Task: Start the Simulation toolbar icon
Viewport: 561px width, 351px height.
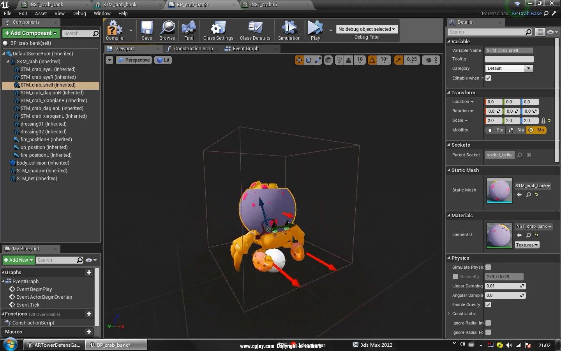Action: click(289, 28)
